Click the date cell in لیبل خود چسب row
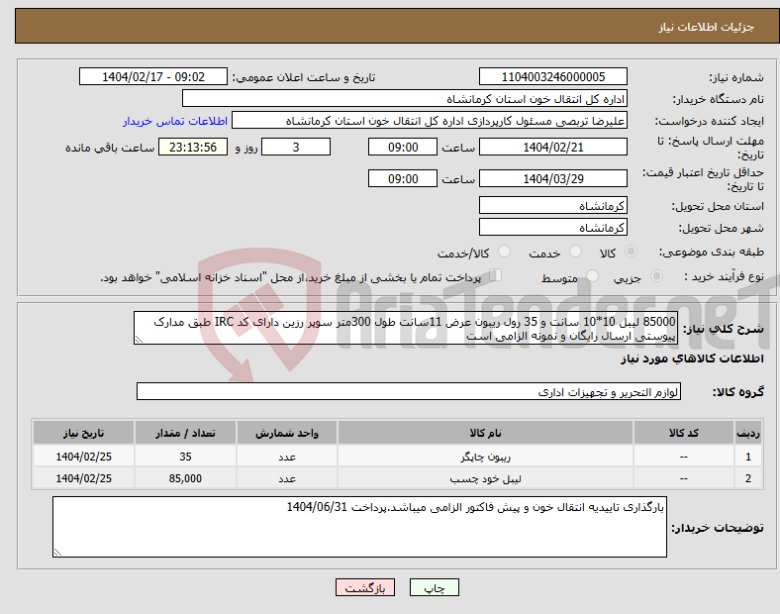Screen dimensions: 780x614 pyautogui.click(x=83, y=478)
